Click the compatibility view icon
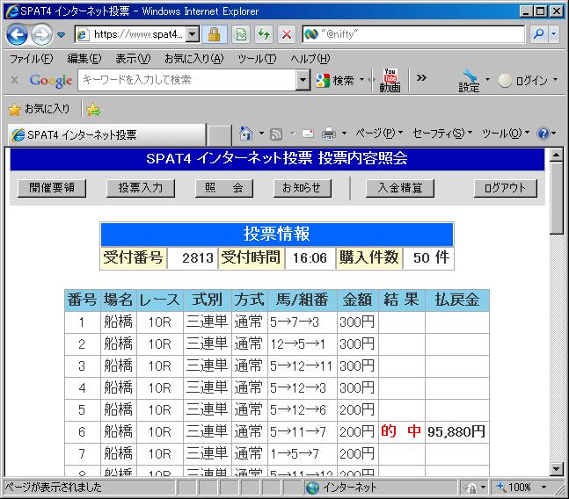 241,35
